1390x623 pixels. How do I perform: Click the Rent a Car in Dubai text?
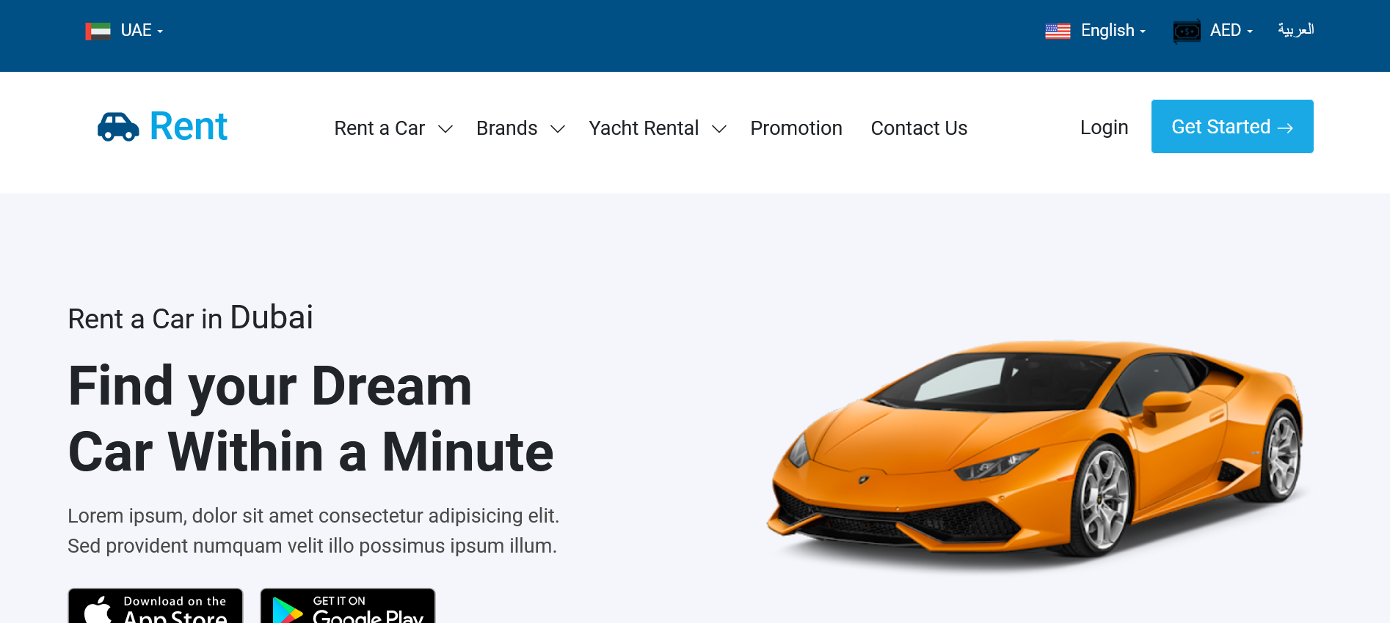point(191,318)
